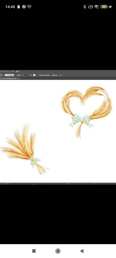This screenshot has width=116, height=258.
Task: Expand the workspace switcher dropdown arrow
Action: click(19, 71)
